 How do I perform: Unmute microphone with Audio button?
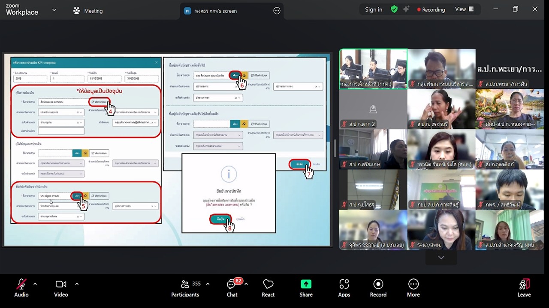21,288
